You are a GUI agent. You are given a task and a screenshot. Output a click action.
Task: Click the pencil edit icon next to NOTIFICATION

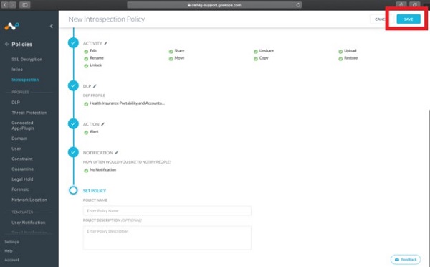[x=116, y=152]
